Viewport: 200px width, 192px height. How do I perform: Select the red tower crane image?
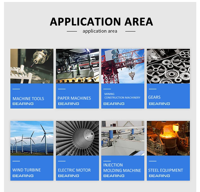tap(123, 66)
